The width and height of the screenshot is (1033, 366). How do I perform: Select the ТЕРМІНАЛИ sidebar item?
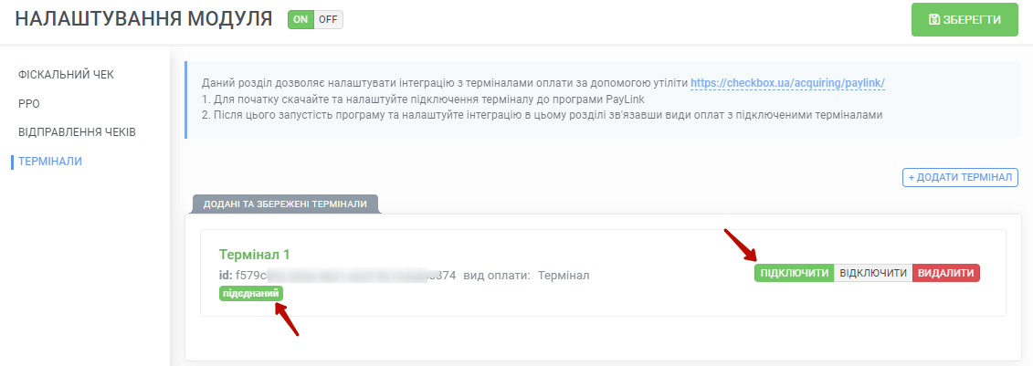coord(50,162)
